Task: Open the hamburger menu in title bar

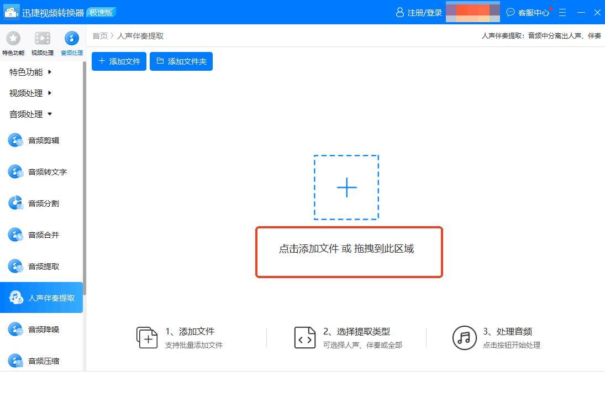Action: click(x=562, y=12)
